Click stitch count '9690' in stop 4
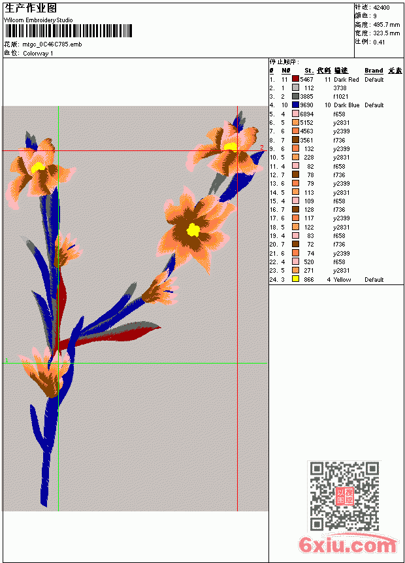 (x=307, y=105)
